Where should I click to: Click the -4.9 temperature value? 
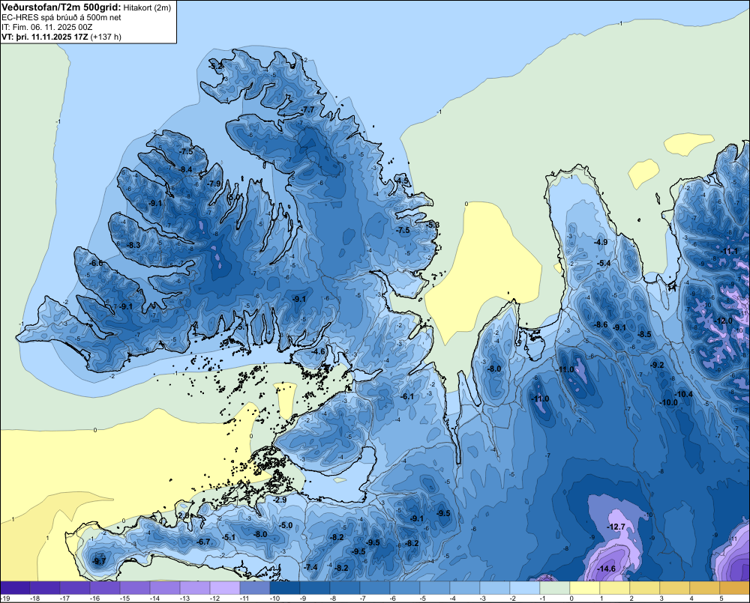click(600, 242)
